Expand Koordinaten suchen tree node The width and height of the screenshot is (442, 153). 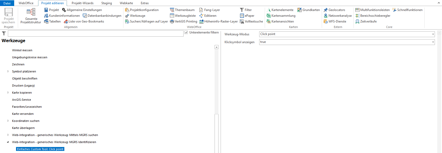tap(8, 121)
